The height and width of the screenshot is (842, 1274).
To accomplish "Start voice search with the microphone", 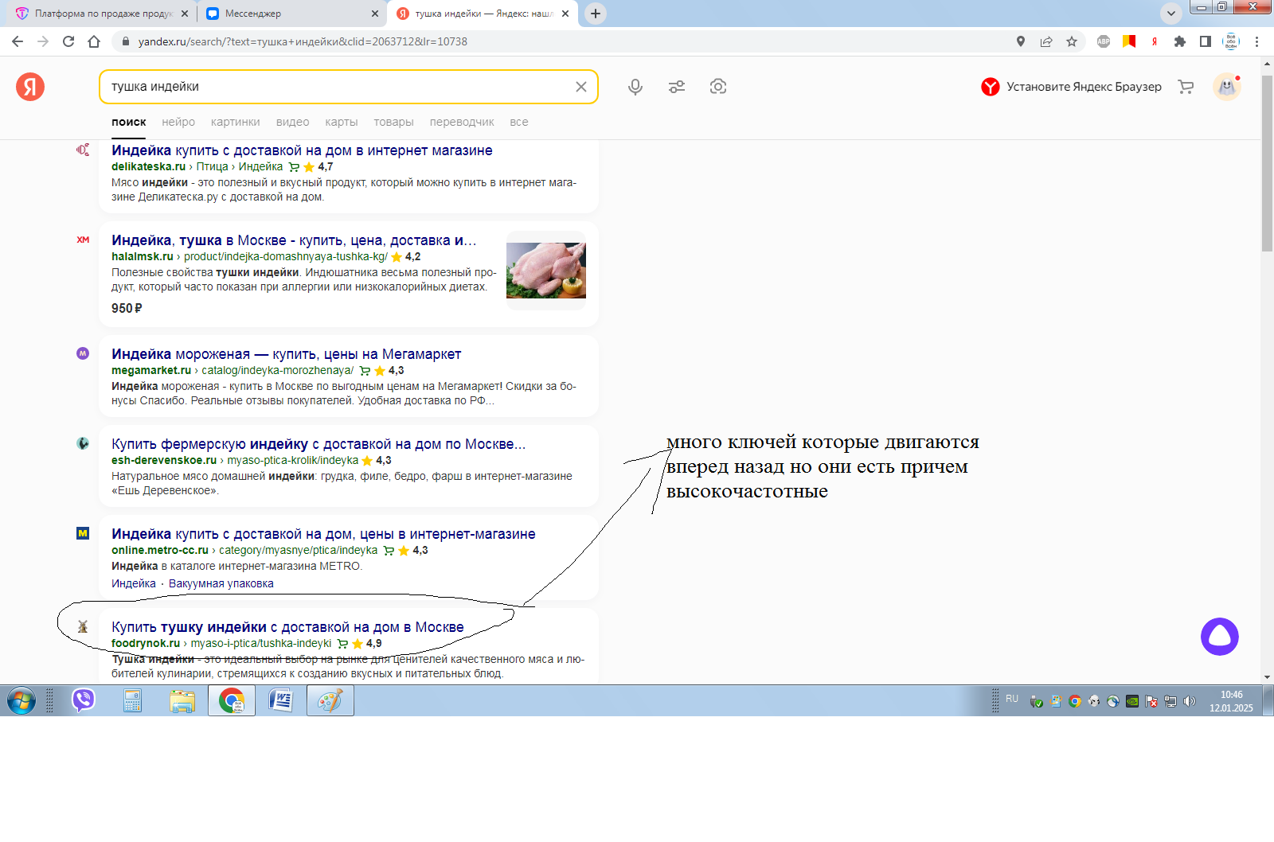I will coord(635,87).
